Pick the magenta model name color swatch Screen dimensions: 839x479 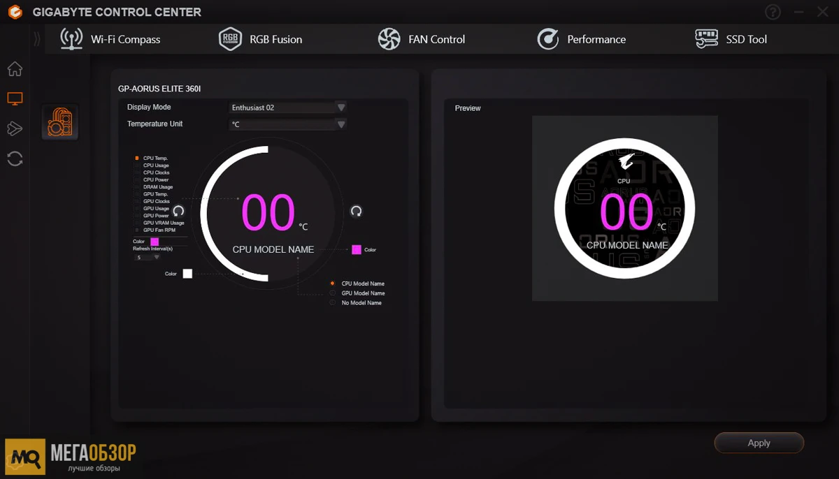[x=357, y=249]
